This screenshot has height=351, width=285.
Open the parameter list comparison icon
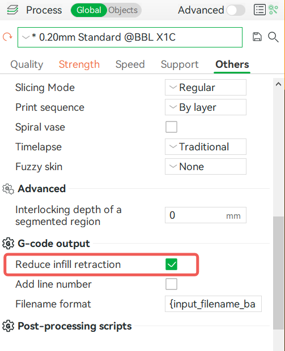pos(260,10)
